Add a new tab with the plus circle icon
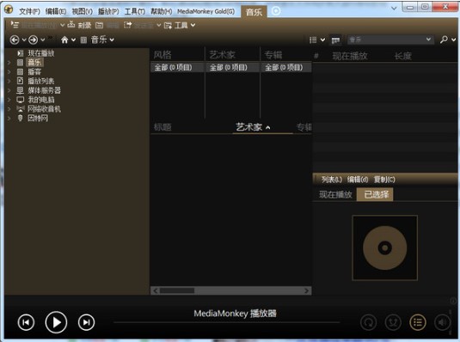460x342 pixels. click(x=276, y=11)
